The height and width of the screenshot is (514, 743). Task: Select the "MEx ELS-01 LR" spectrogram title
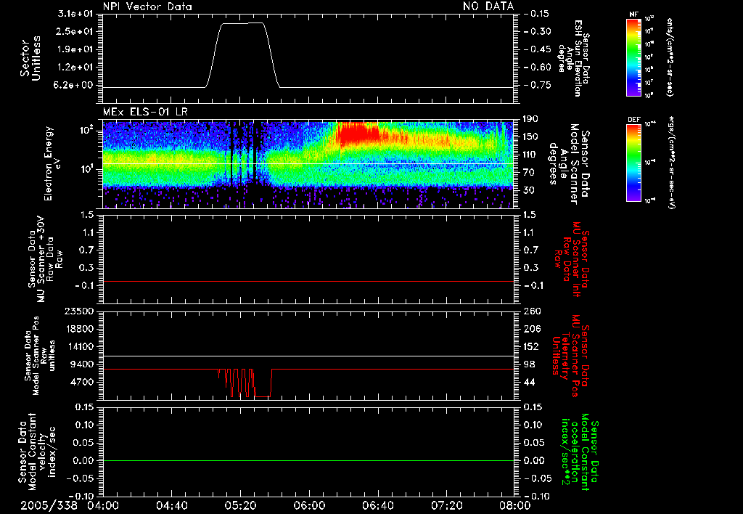[x=145, y=113]
